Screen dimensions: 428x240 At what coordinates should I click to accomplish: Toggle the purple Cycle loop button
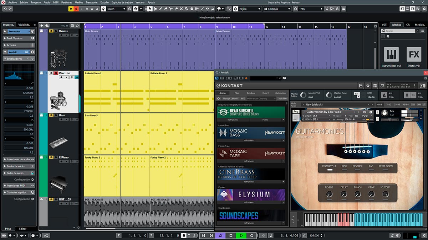(220, 235)
